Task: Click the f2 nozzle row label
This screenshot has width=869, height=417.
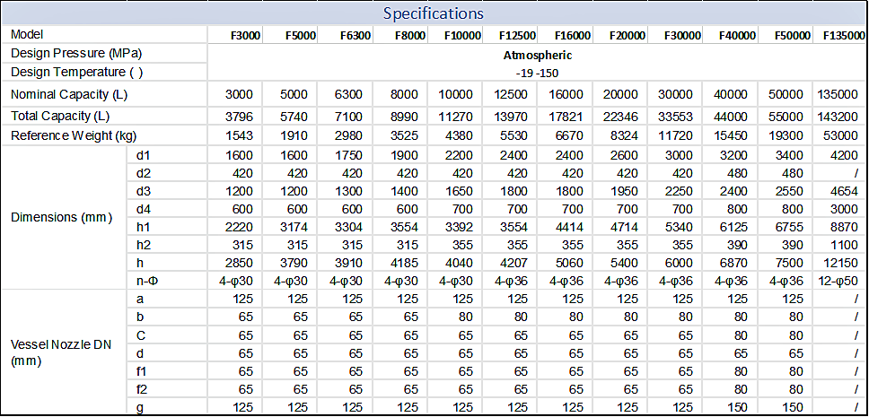Action: [x=141, y=390]
